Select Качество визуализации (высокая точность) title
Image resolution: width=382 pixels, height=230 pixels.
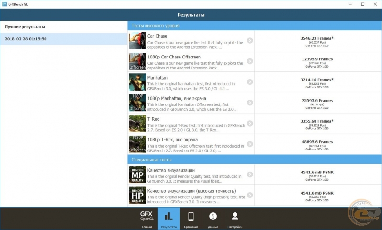coord(191,191)
